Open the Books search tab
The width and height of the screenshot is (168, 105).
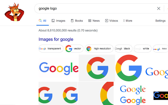(76, 21)
